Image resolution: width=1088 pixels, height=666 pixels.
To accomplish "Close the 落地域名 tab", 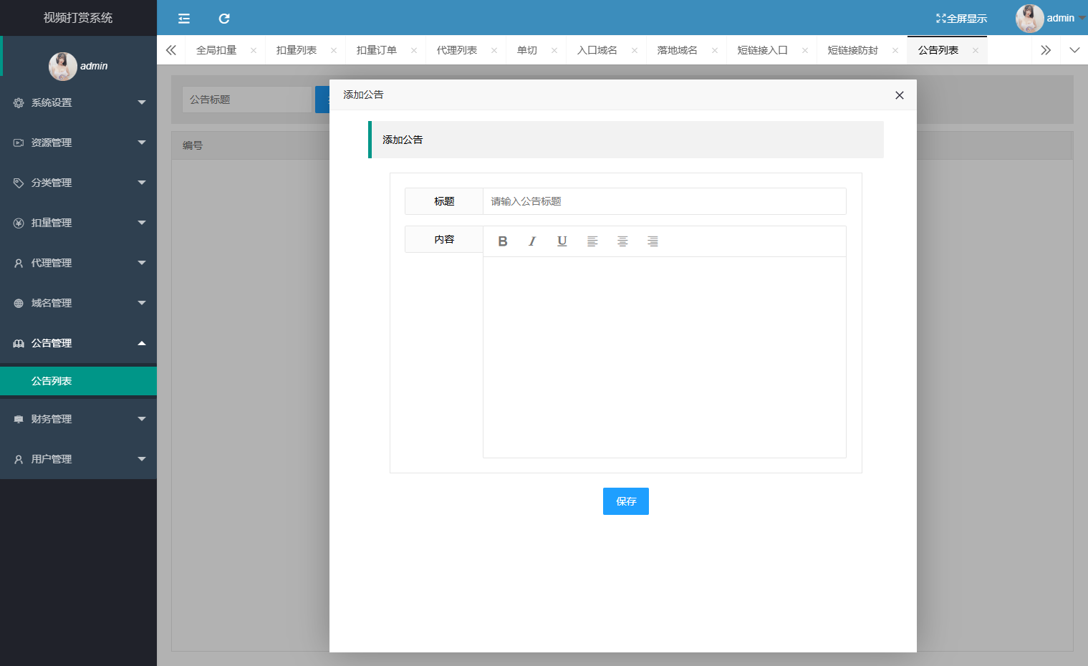I will point(715,50).
